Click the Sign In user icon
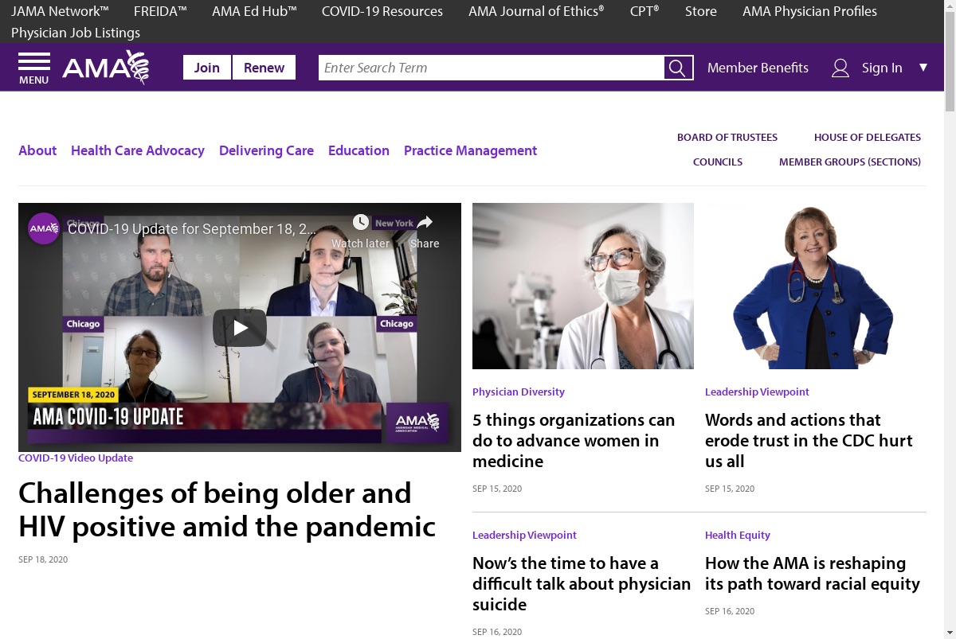Viewport: 956px width, 639px height. [x=840, y=68]
